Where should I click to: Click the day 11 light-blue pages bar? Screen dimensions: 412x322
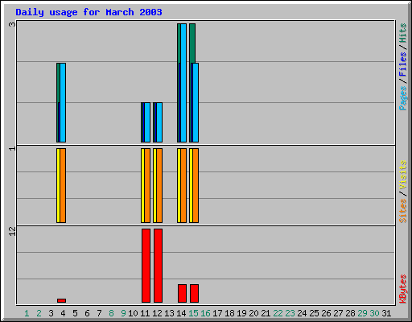tap(147, 122)
